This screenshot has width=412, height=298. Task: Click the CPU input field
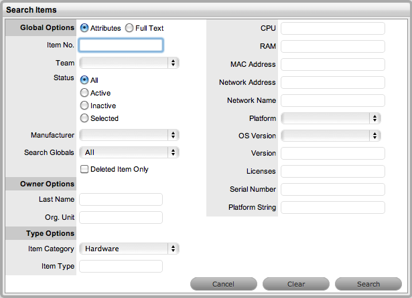coord(332,28)
